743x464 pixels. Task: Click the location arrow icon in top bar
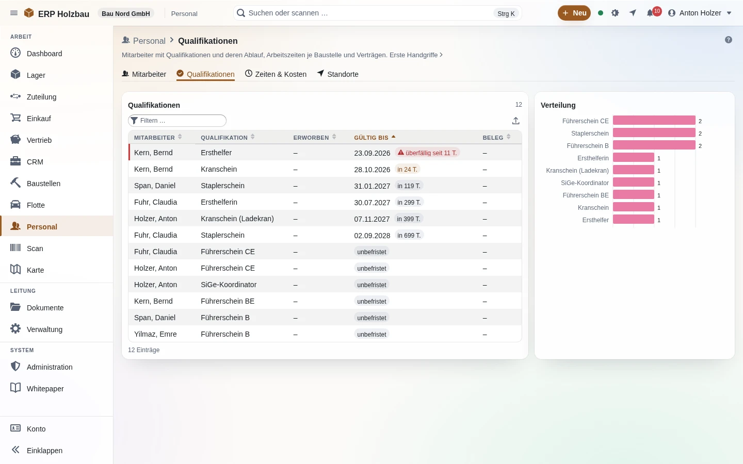click(633, 13)
